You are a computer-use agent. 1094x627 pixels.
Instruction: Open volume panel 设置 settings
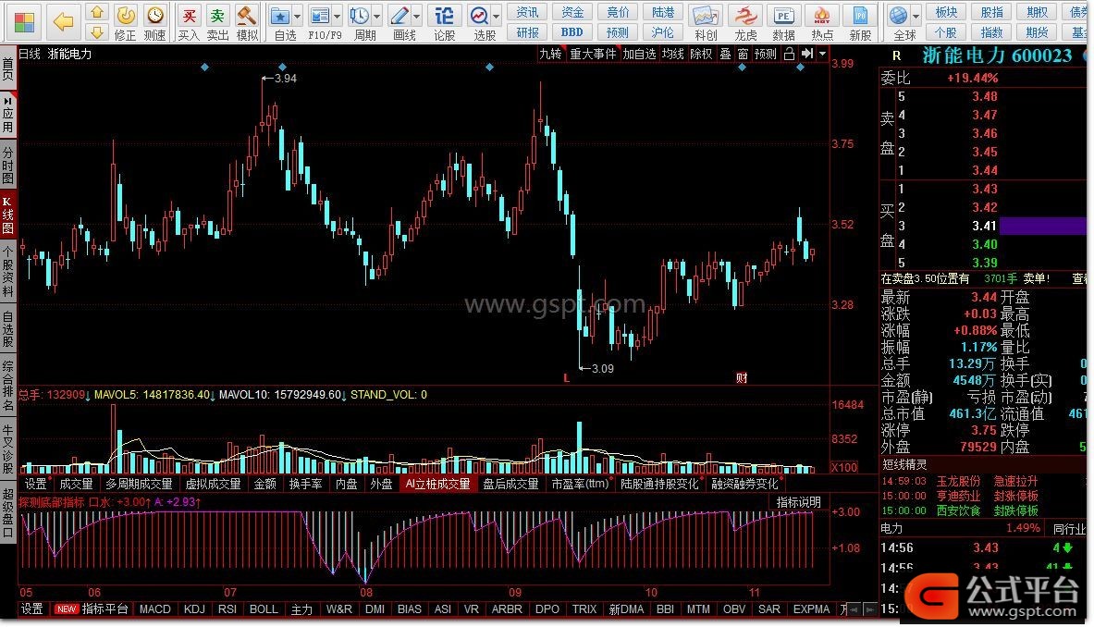tap(35, 484)
